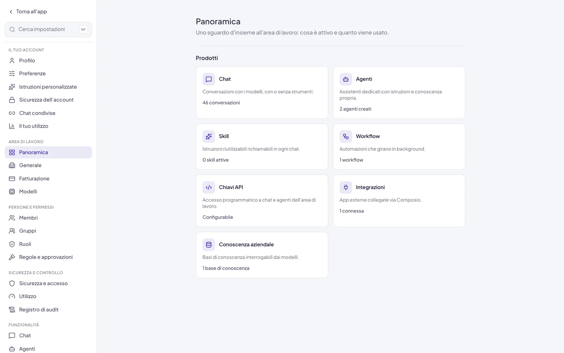Click the back arrow next to Torna all'app
This screenshot has width=564, height=353.
point(11,12)
